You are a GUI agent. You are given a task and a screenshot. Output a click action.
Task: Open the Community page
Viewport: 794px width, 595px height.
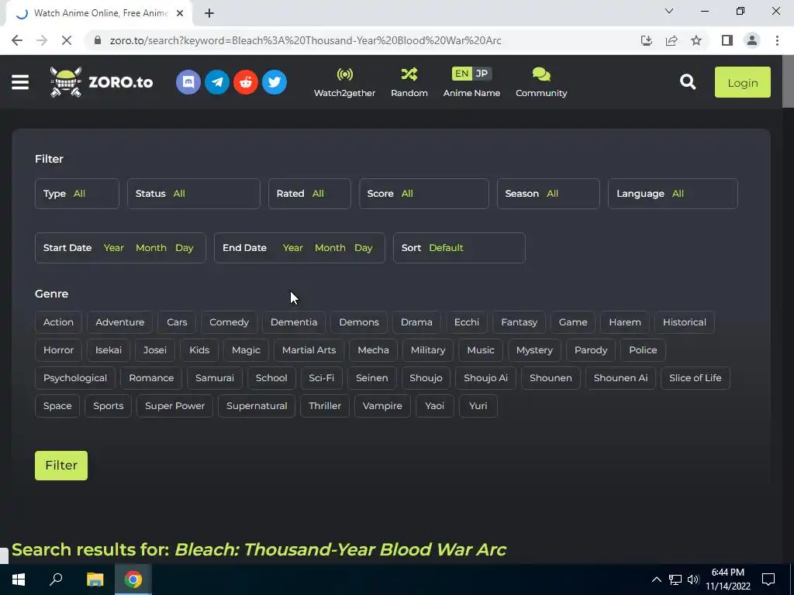[541, 82]
